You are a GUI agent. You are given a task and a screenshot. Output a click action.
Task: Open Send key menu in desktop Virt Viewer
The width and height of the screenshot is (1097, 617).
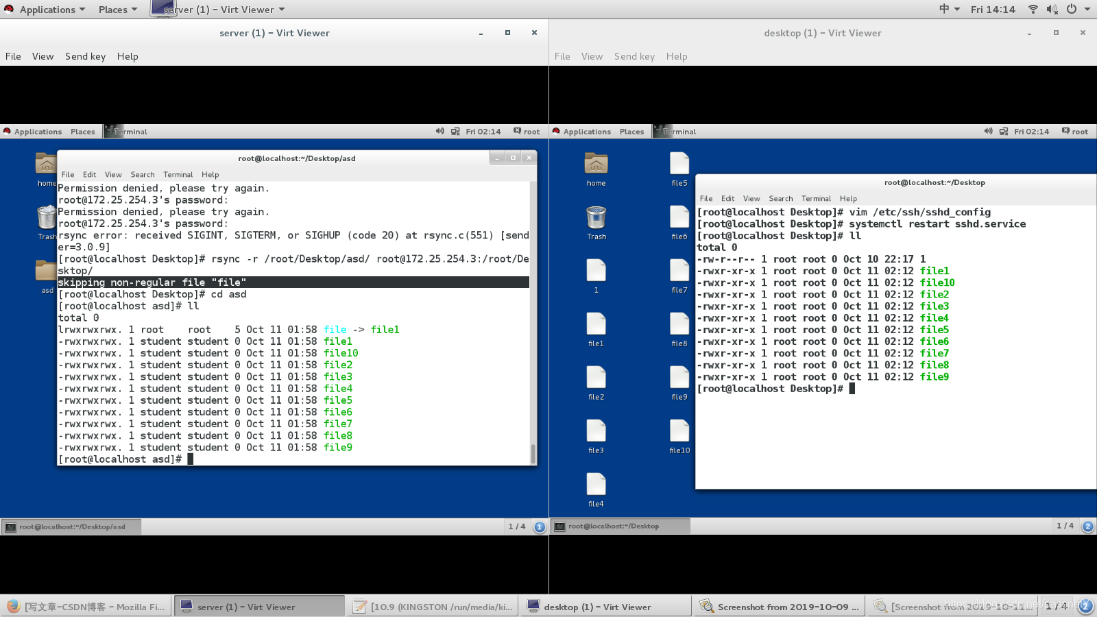[634, 56]
